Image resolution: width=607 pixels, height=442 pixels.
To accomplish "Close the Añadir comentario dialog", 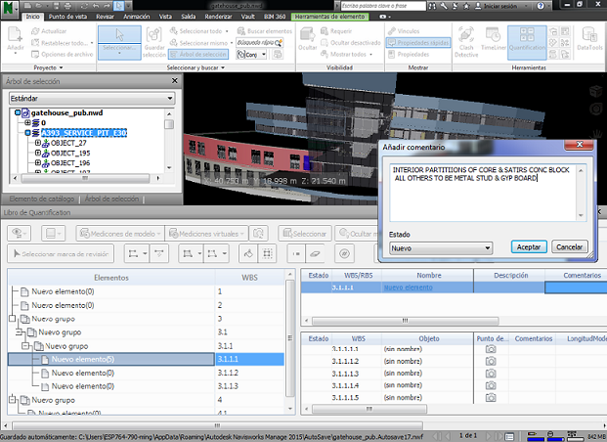I will 579,145.
